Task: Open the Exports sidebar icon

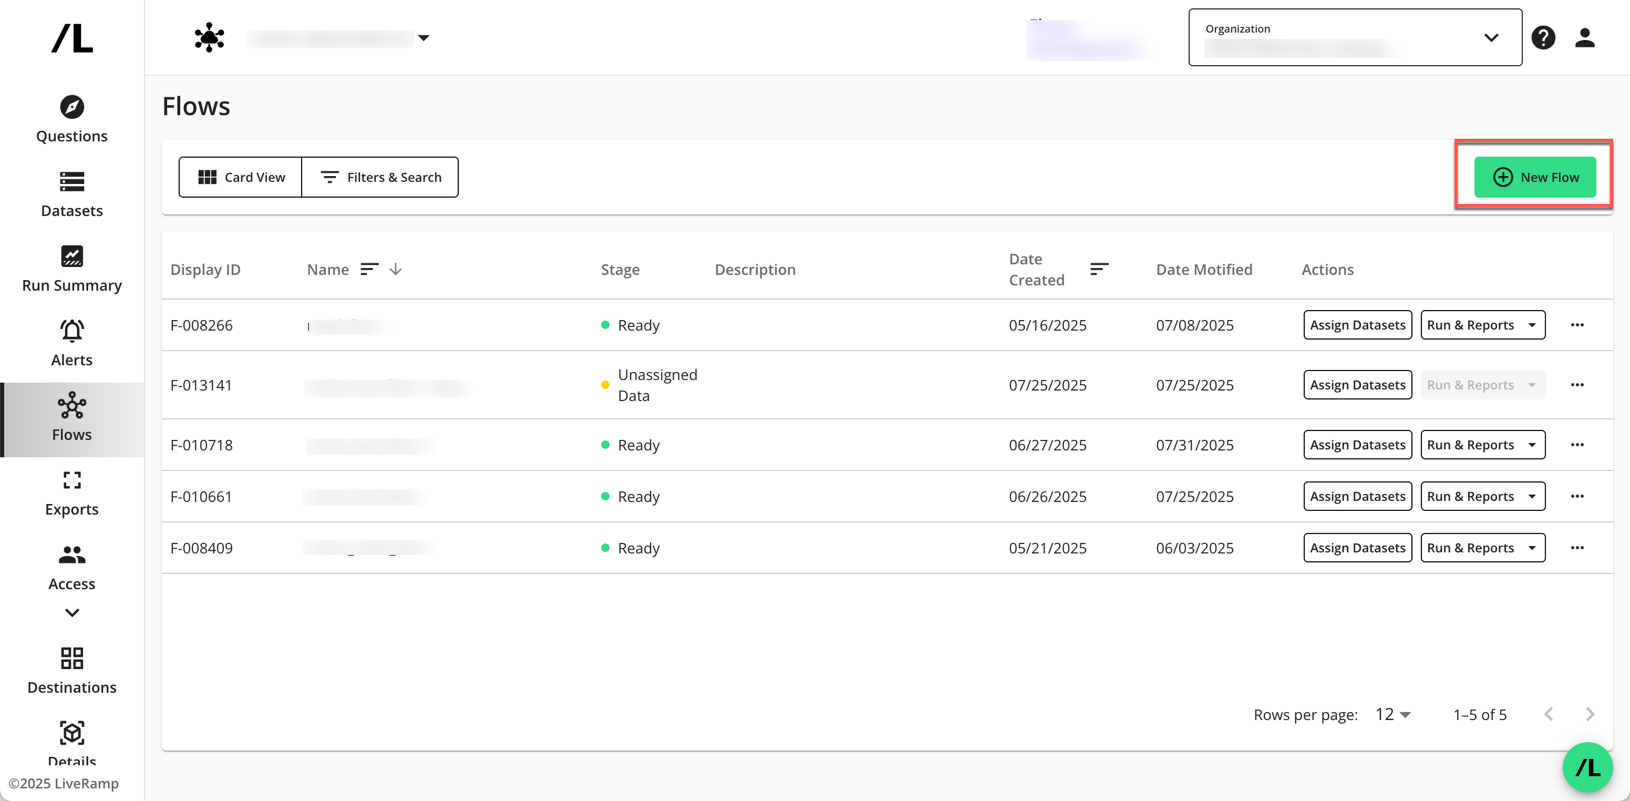Action: click(71, 480)
